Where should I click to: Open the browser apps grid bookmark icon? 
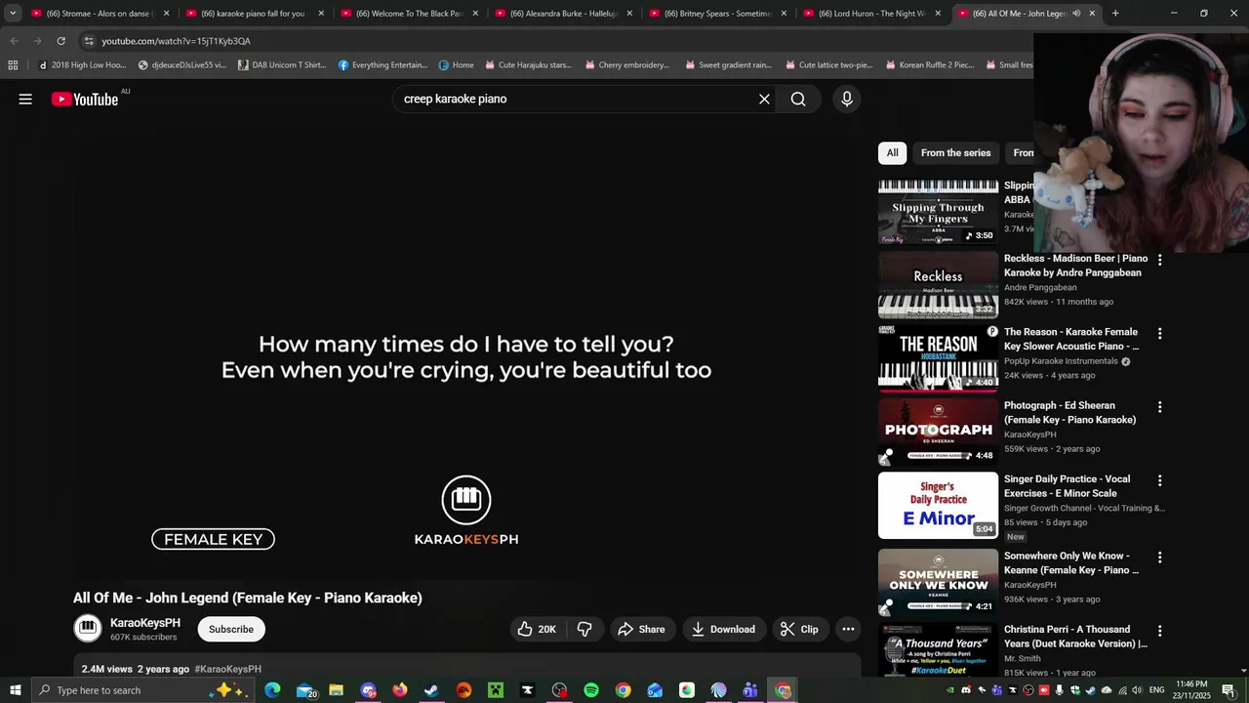(13, 65)
